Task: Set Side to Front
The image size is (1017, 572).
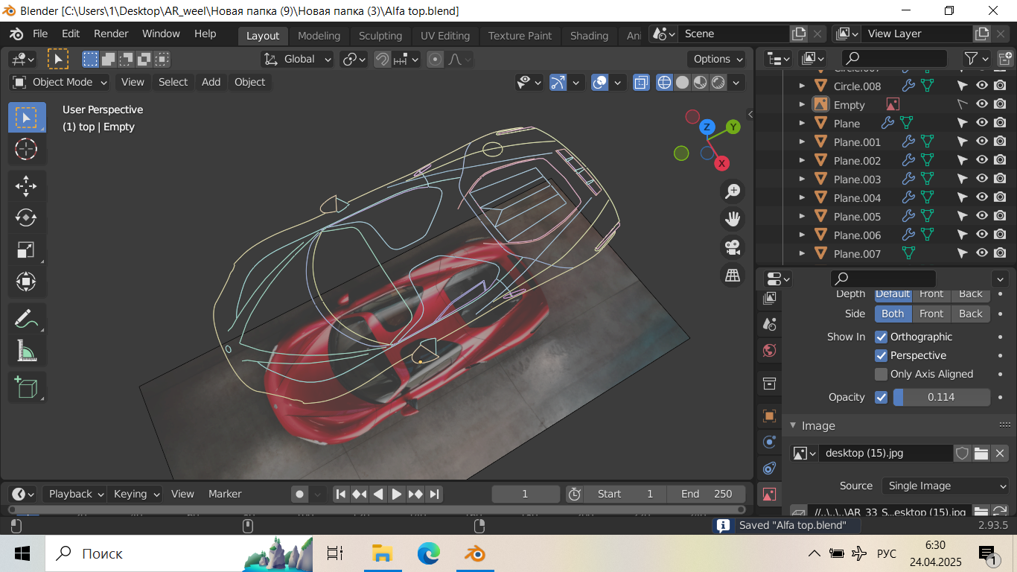Action: click(x=931, y=314)
